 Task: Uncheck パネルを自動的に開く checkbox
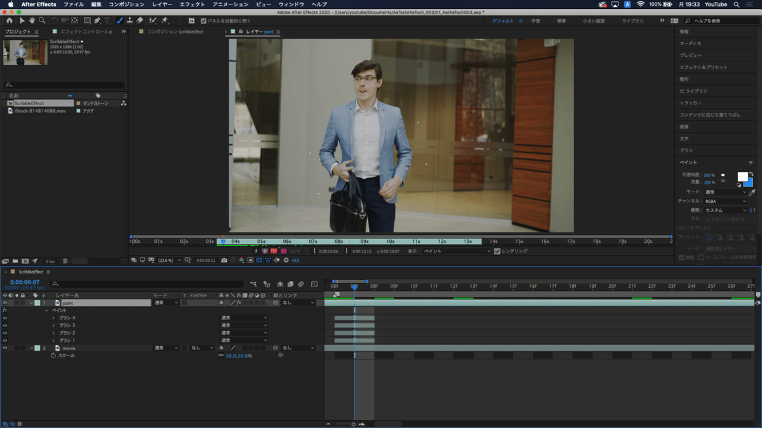click(x=203, y=21)
